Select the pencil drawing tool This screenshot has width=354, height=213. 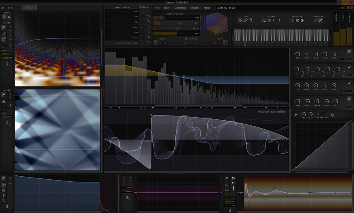click(x=246, y=20)
